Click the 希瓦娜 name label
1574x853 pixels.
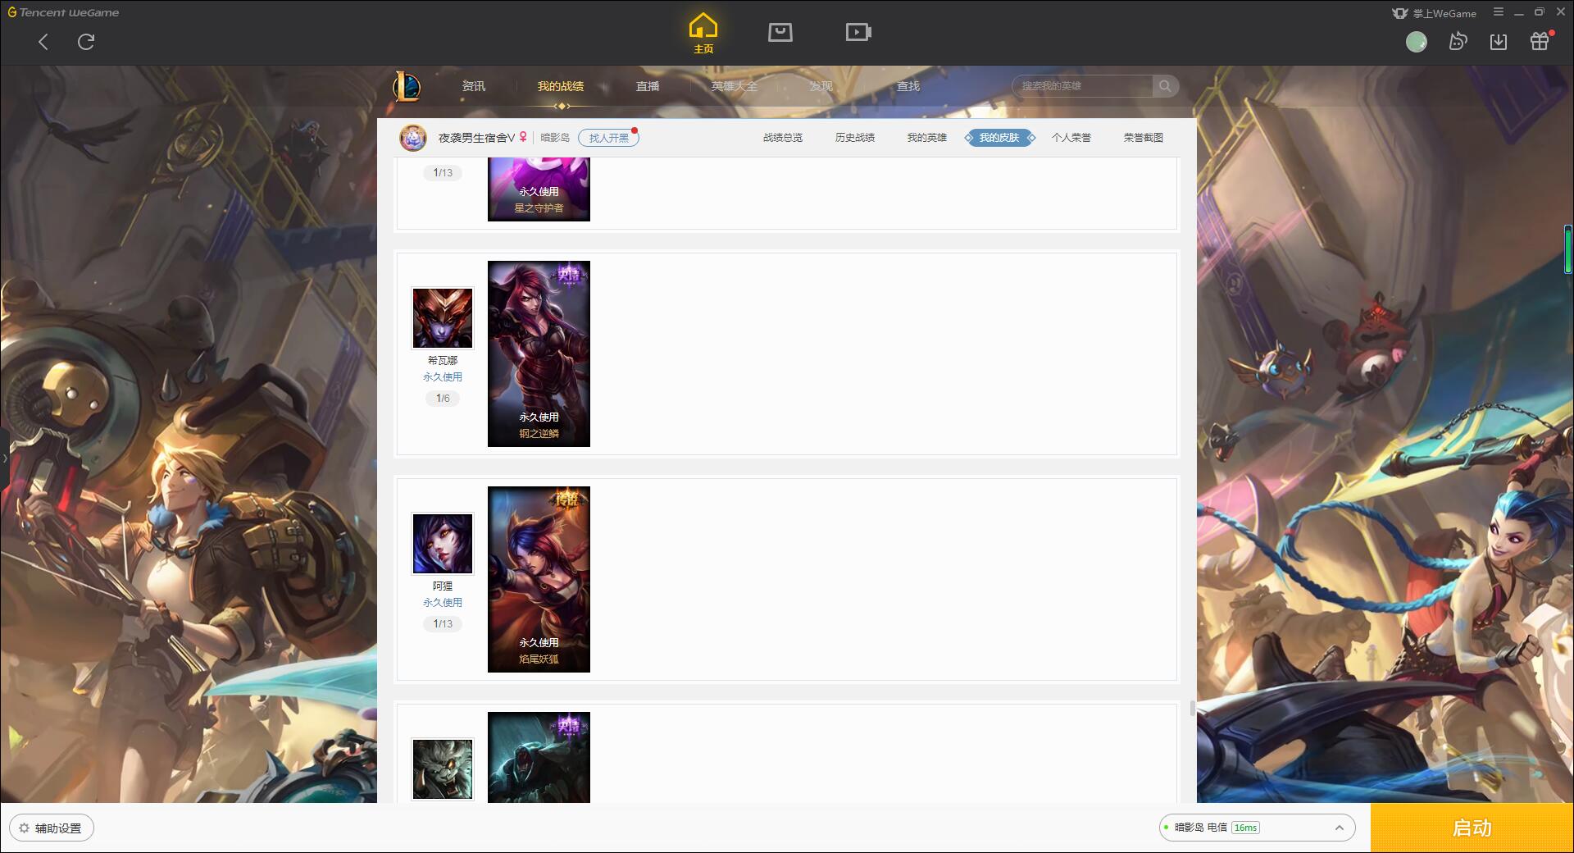[443, 361]
